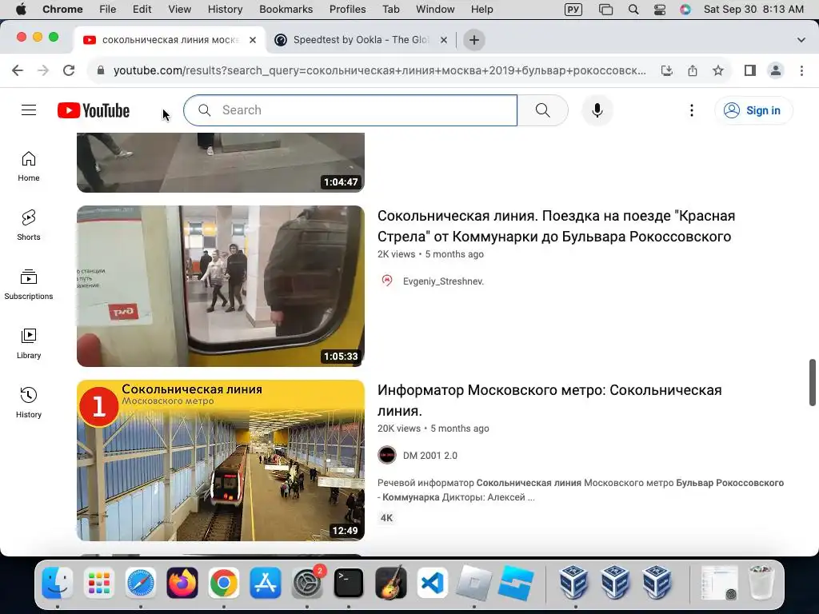Open the Profiles menu

pos(347,10)
